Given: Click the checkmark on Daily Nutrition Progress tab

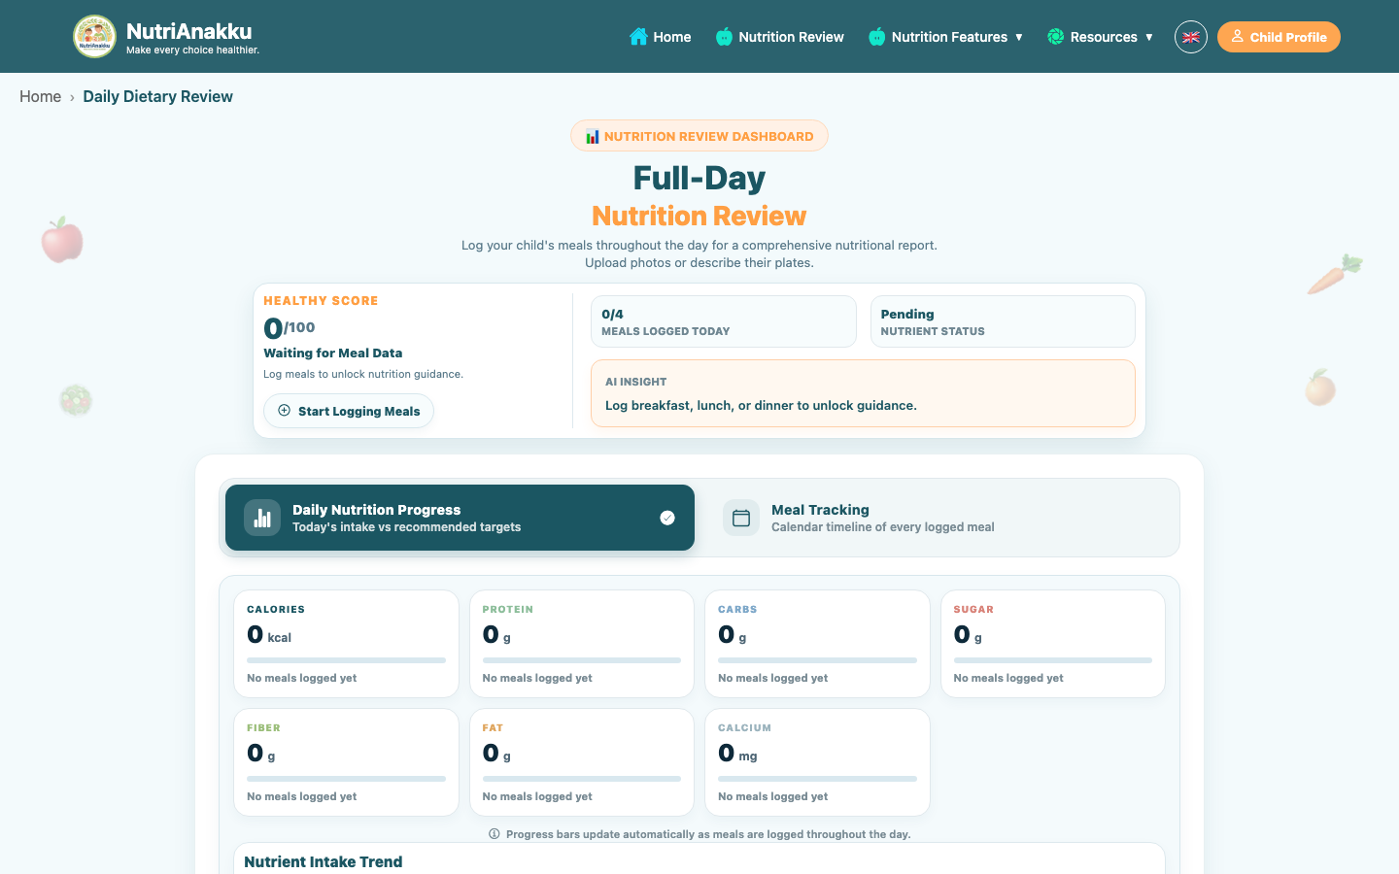Looking at the screenshot, I should [x=667, y=518].
